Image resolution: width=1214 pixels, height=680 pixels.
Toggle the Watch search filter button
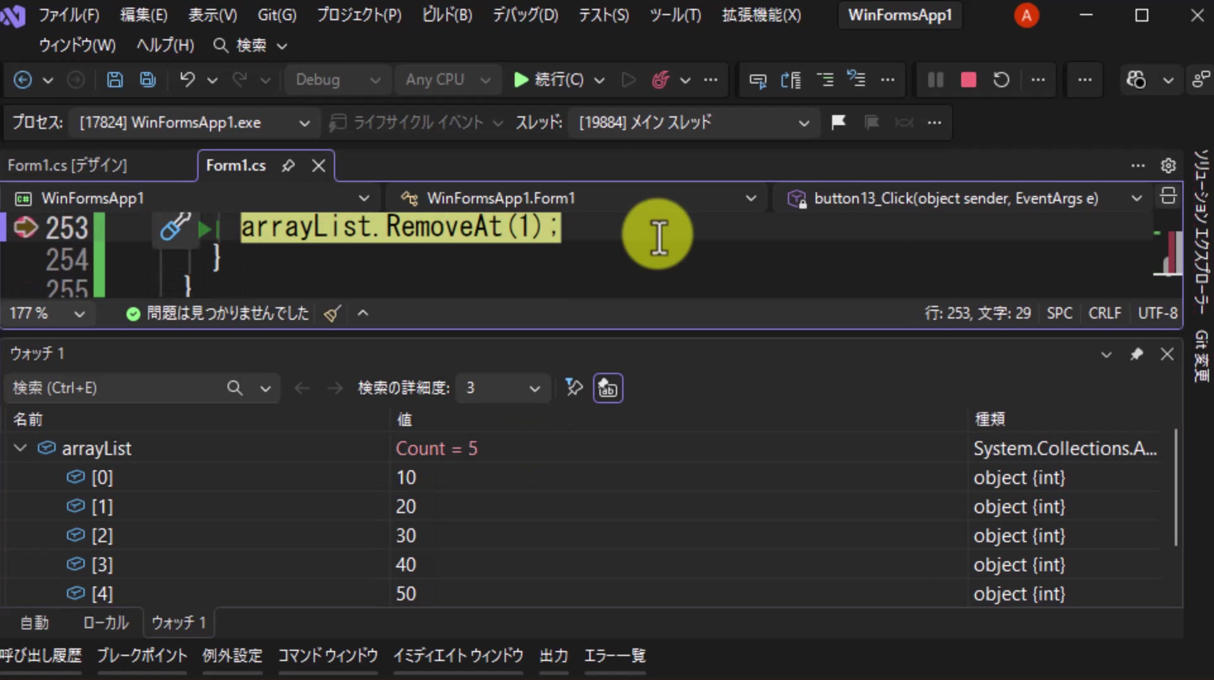[574, 387]
